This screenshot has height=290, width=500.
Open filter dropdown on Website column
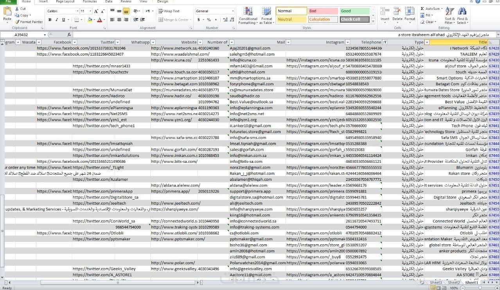tap(200, 42)
